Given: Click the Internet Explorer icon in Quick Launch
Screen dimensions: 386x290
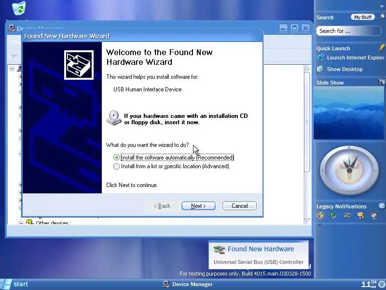Looking at the screenshot, I should click(x=320, y=58).
